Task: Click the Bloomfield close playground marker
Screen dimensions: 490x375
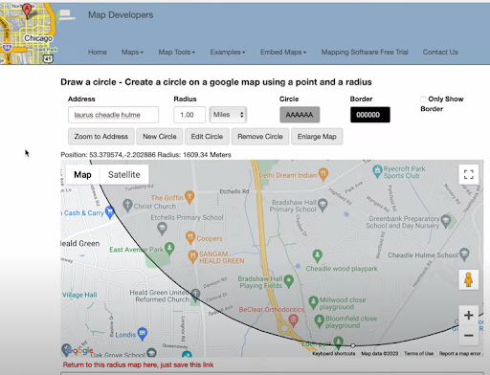Action: click(320, 320)
